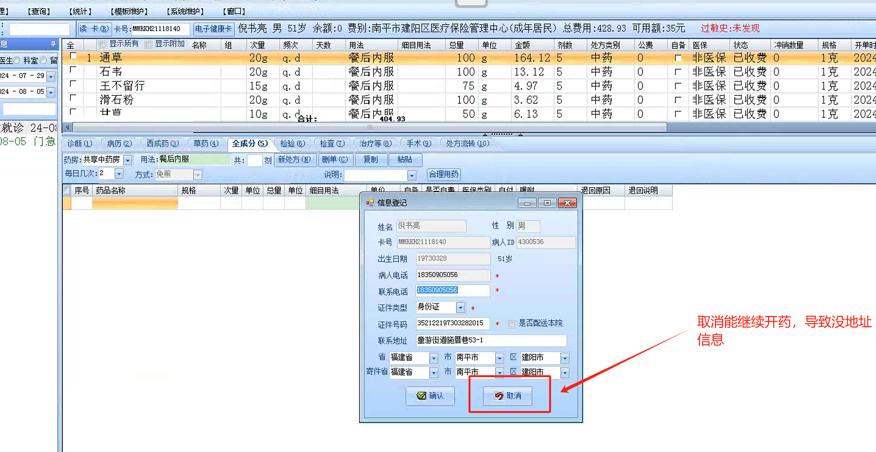876x452 pixels.
Task: Click the left scroll arrow of horizontal scrollbar
Action: pos(68,127)
